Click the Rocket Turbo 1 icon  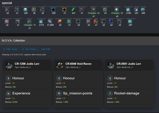[x=103, y=22]
